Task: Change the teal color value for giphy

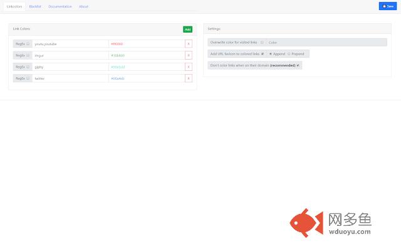Action: (147, 67)
